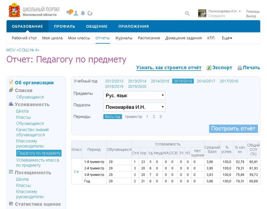Click the search magnifier icon
The width and height of the screenshot is (267, 209).
coord(187,13)
